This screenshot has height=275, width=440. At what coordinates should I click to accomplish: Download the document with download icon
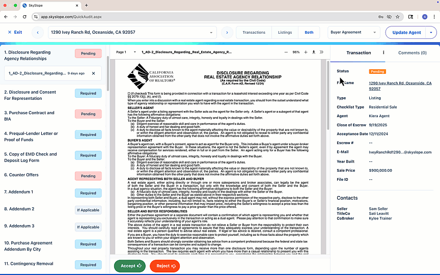[x=314, y=52]
